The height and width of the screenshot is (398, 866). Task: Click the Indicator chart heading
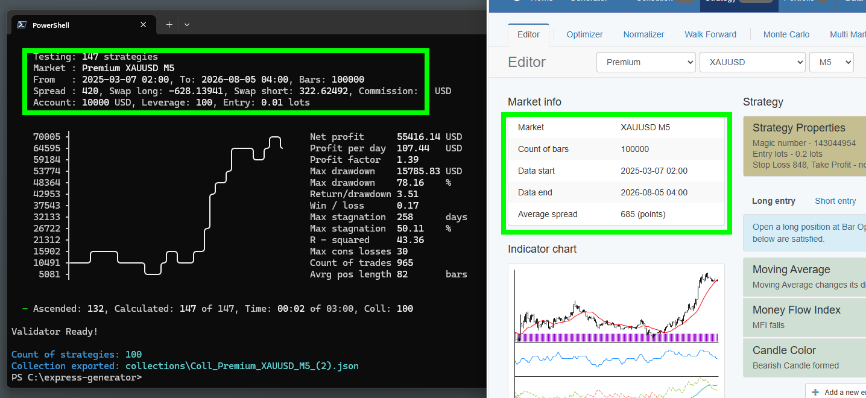[542, 249]
